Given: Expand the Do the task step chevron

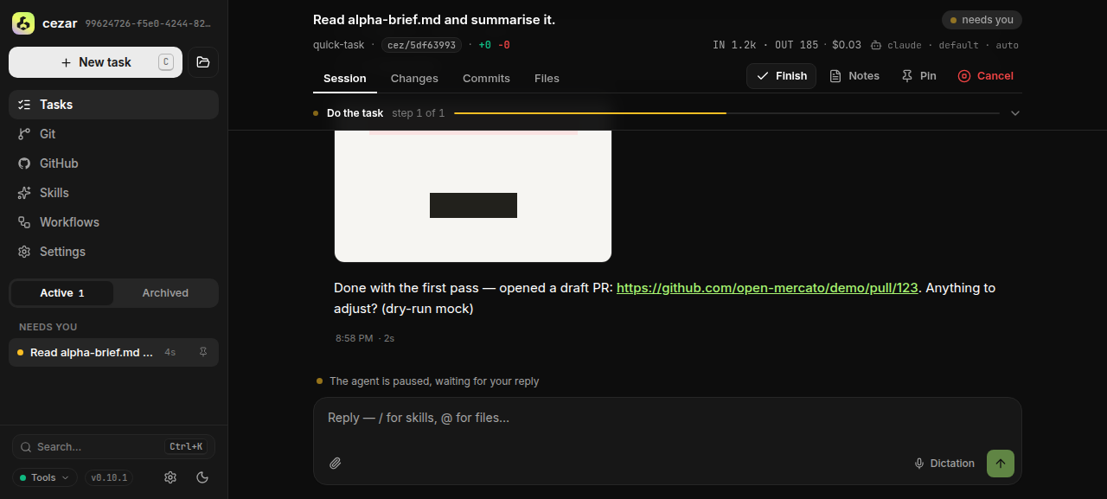Looking at the screenshot, I should click(1015, 113).
